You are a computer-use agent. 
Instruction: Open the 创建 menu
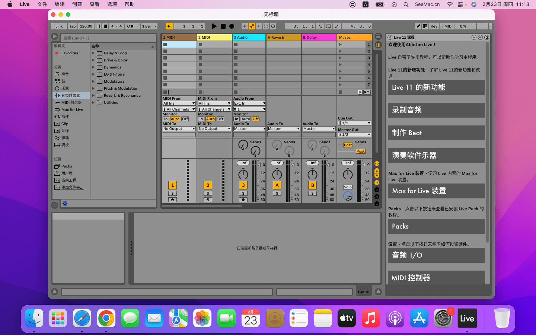coord(77,4)
